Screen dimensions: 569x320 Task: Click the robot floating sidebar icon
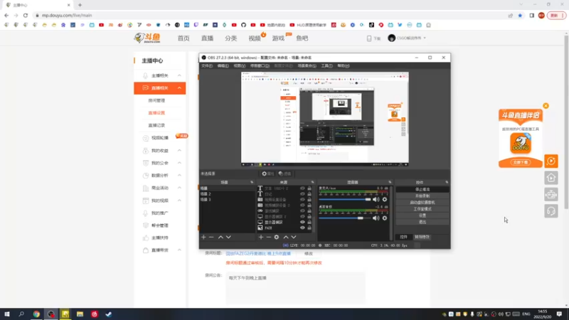click(x=551, y=194)
